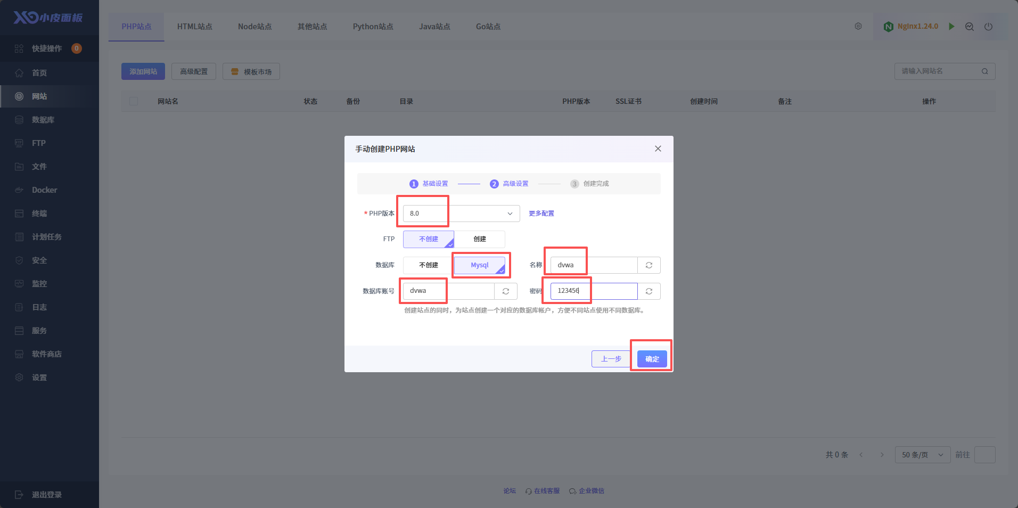This screenshot has width=1018, height=508.
Task: Expand the PHP版本 dropdown
Action: (x=461, y=214)
